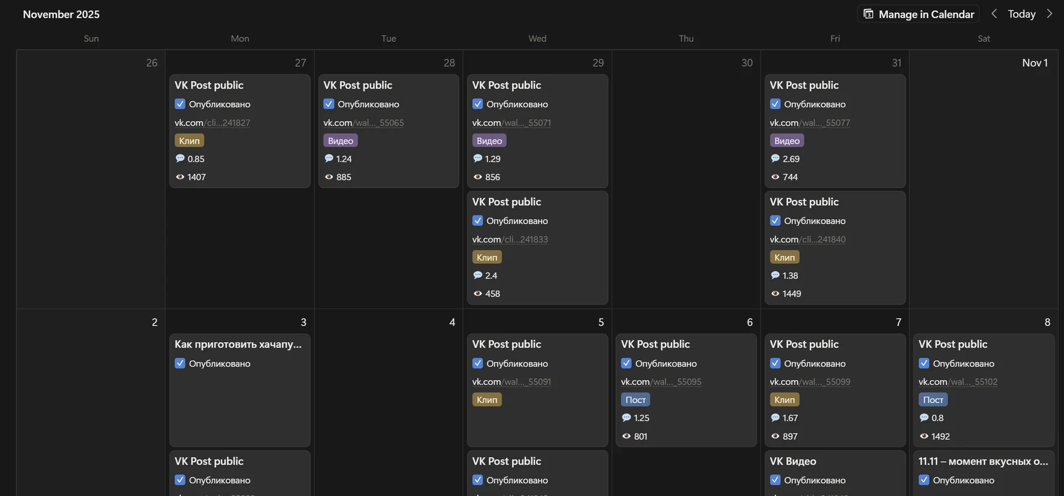Screen dimensions: 1064x496
Task: Go to previous month with left chevron
Action: point(994,14)
